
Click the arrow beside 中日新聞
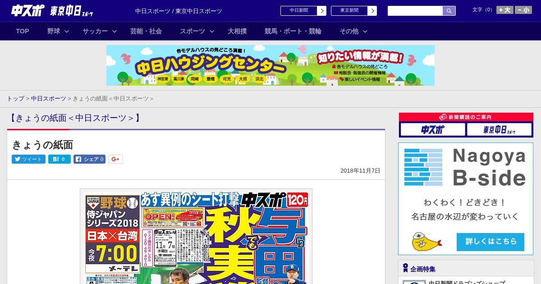click(x=322, y=11)
